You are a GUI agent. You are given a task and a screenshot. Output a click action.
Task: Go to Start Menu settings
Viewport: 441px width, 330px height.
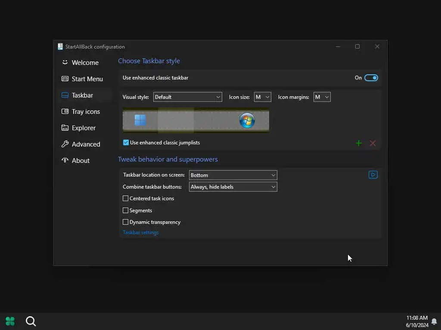[x=82, y=79]
